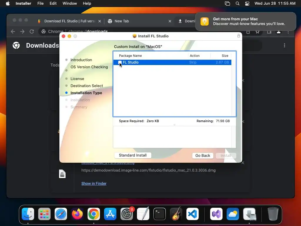The height and width of the screenshot is (226, 301).
Task: Open Finder from the Dock
Action: pos(28,214)
